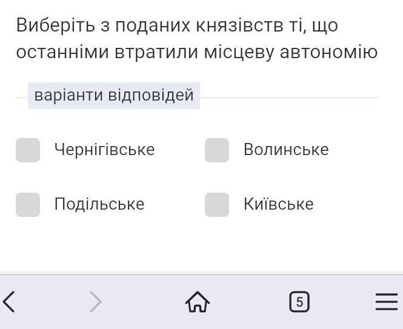Tap the browser forward arrow
Screen dimensions: 403x329
tap(95, 301)
